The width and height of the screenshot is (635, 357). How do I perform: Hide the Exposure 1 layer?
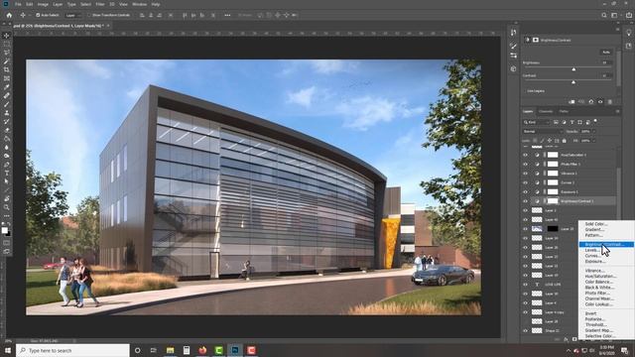point(525,191)
